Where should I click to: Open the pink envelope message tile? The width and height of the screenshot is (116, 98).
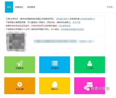click(89, 86)
